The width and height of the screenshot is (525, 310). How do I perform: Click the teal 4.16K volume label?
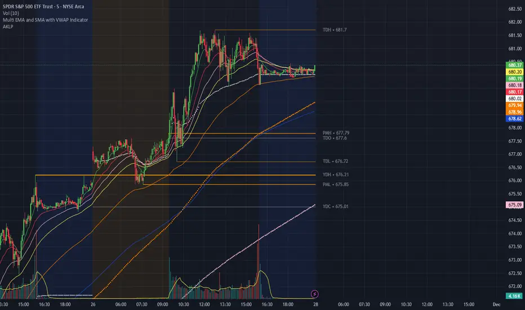click(x=514, y=296)
